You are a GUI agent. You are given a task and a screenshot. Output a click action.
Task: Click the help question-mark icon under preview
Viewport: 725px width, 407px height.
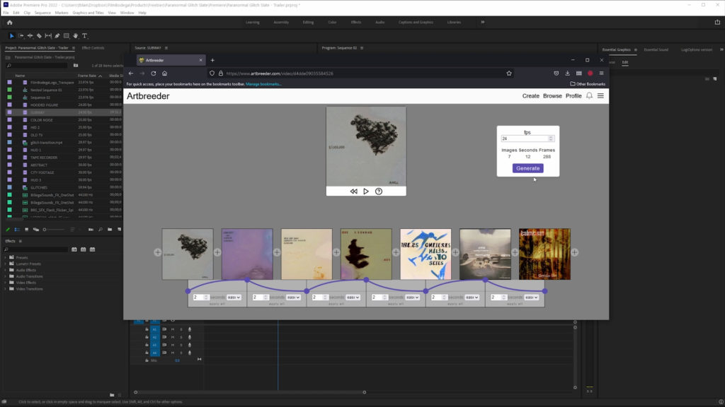379,191
